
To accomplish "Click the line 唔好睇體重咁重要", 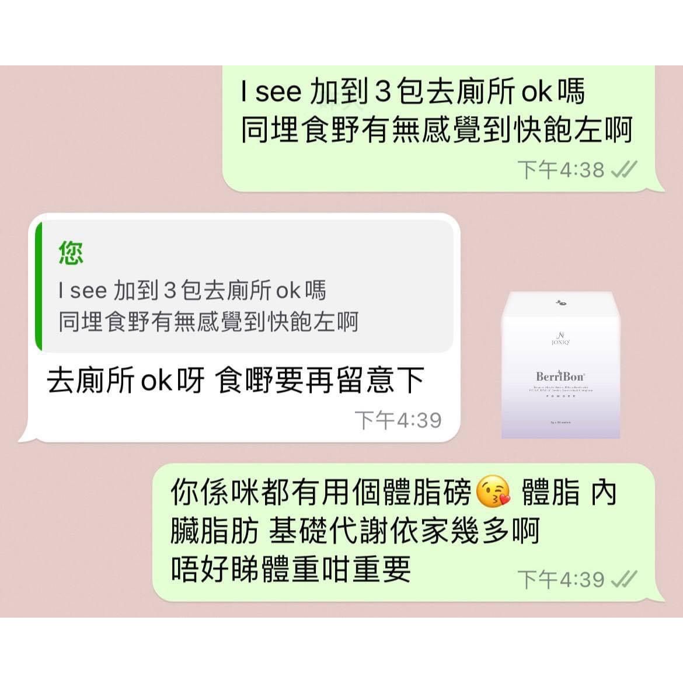I will click(291, 569).
